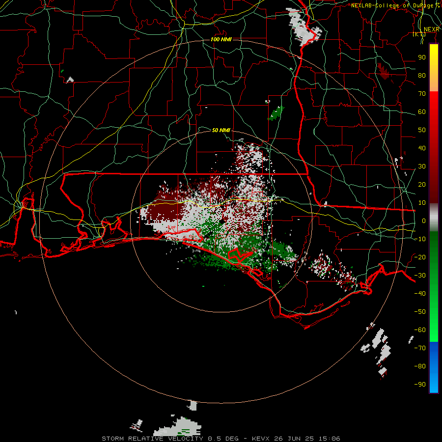Click the gray zero-velocity segment of color bar
The image size is (442, 442).
(x=434, y=218)
